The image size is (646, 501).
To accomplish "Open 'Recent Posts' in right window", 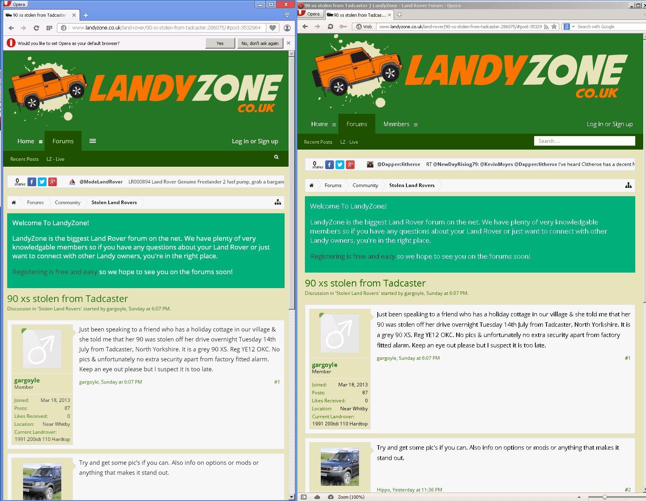I will pyautogui.click(x=318, y=142).
